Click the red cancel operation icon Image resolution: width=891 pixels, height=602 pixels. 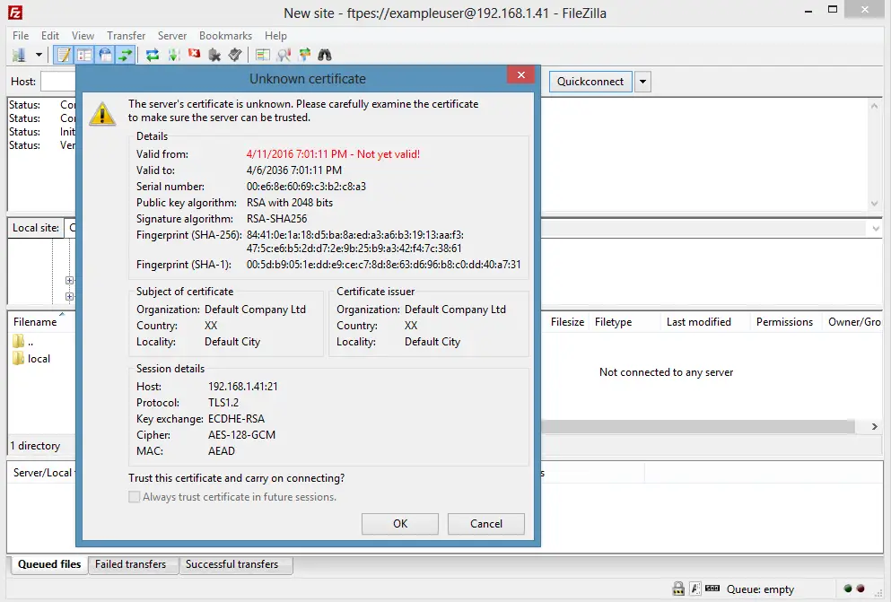point(195,54)
